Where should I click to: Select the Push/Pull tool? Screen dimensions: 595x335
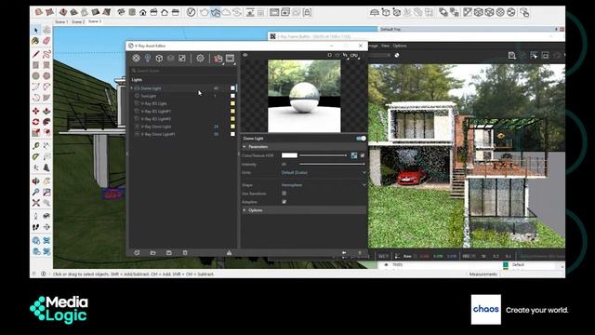point(46,111)
